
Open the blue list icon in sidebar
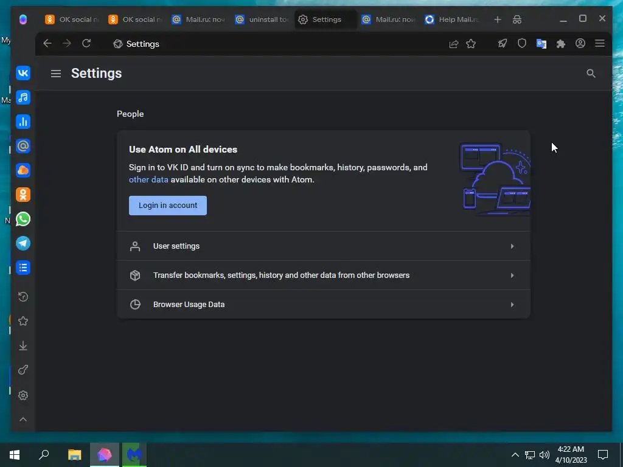point(23,268)
